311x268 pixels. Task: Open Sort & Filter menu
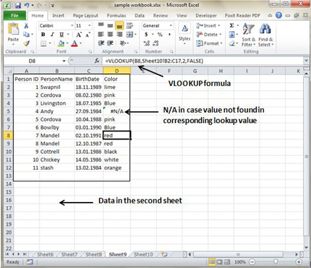(x=249, y=35)
